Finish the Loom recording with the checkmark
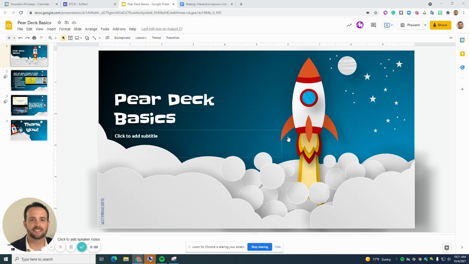This screenshot has height=264, width=469. 82,247
